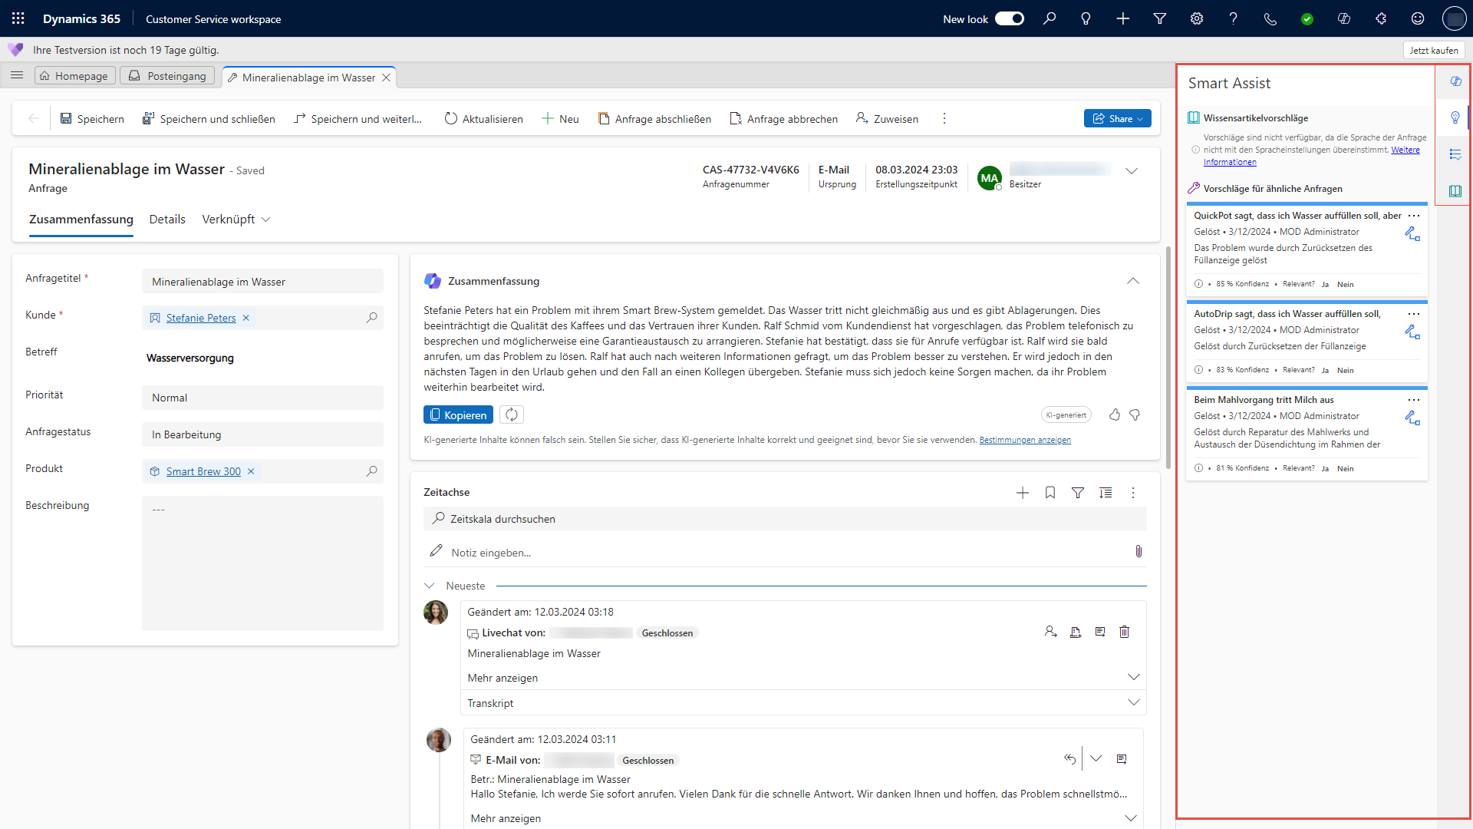Mark first similar case as relevant with Ja
Screen dimensions: 1473x829
[1325, 283]
